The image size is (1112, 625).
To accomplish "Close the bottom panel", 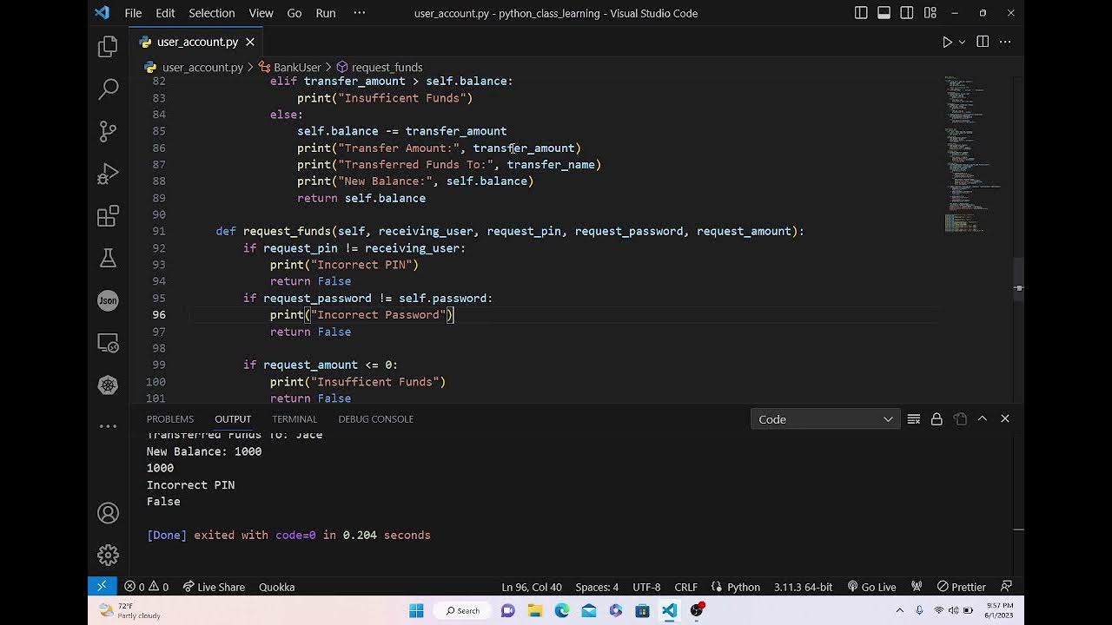I will [x=1005, y=418].
